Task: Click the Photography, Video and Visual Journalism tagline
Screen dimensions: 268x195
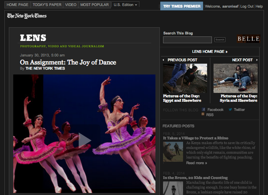Action: 62,46
